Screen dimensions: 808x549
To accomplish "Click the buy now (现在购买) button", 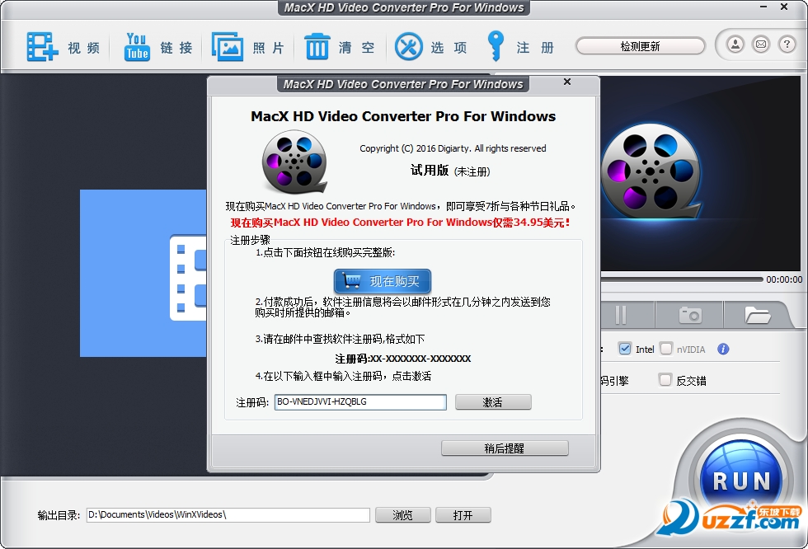I will [383, 281].
